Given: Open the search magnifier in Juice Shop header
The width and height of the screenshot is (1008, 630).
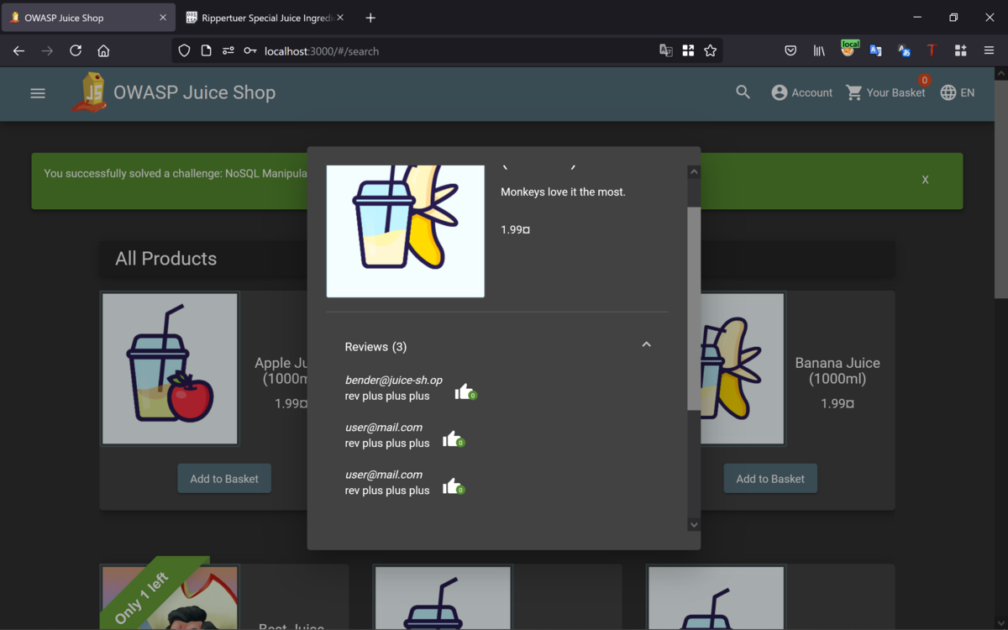Looking at the screenshot, I should (x=743, y=92).
